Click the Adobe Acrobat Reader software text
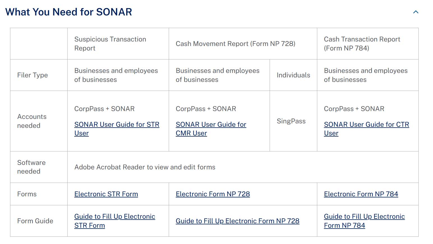Screen dimensions: 433x244 pos(145,167)
